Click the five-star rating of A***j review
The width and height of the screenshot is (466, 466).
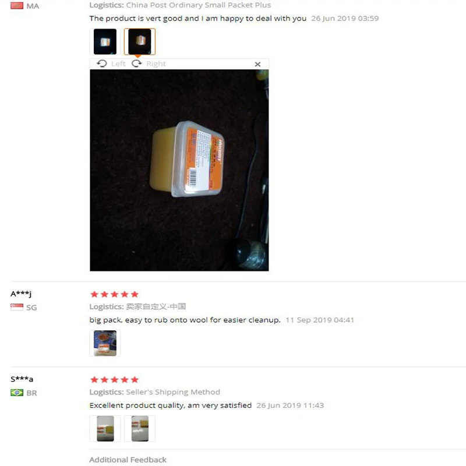tap(114, 294)
